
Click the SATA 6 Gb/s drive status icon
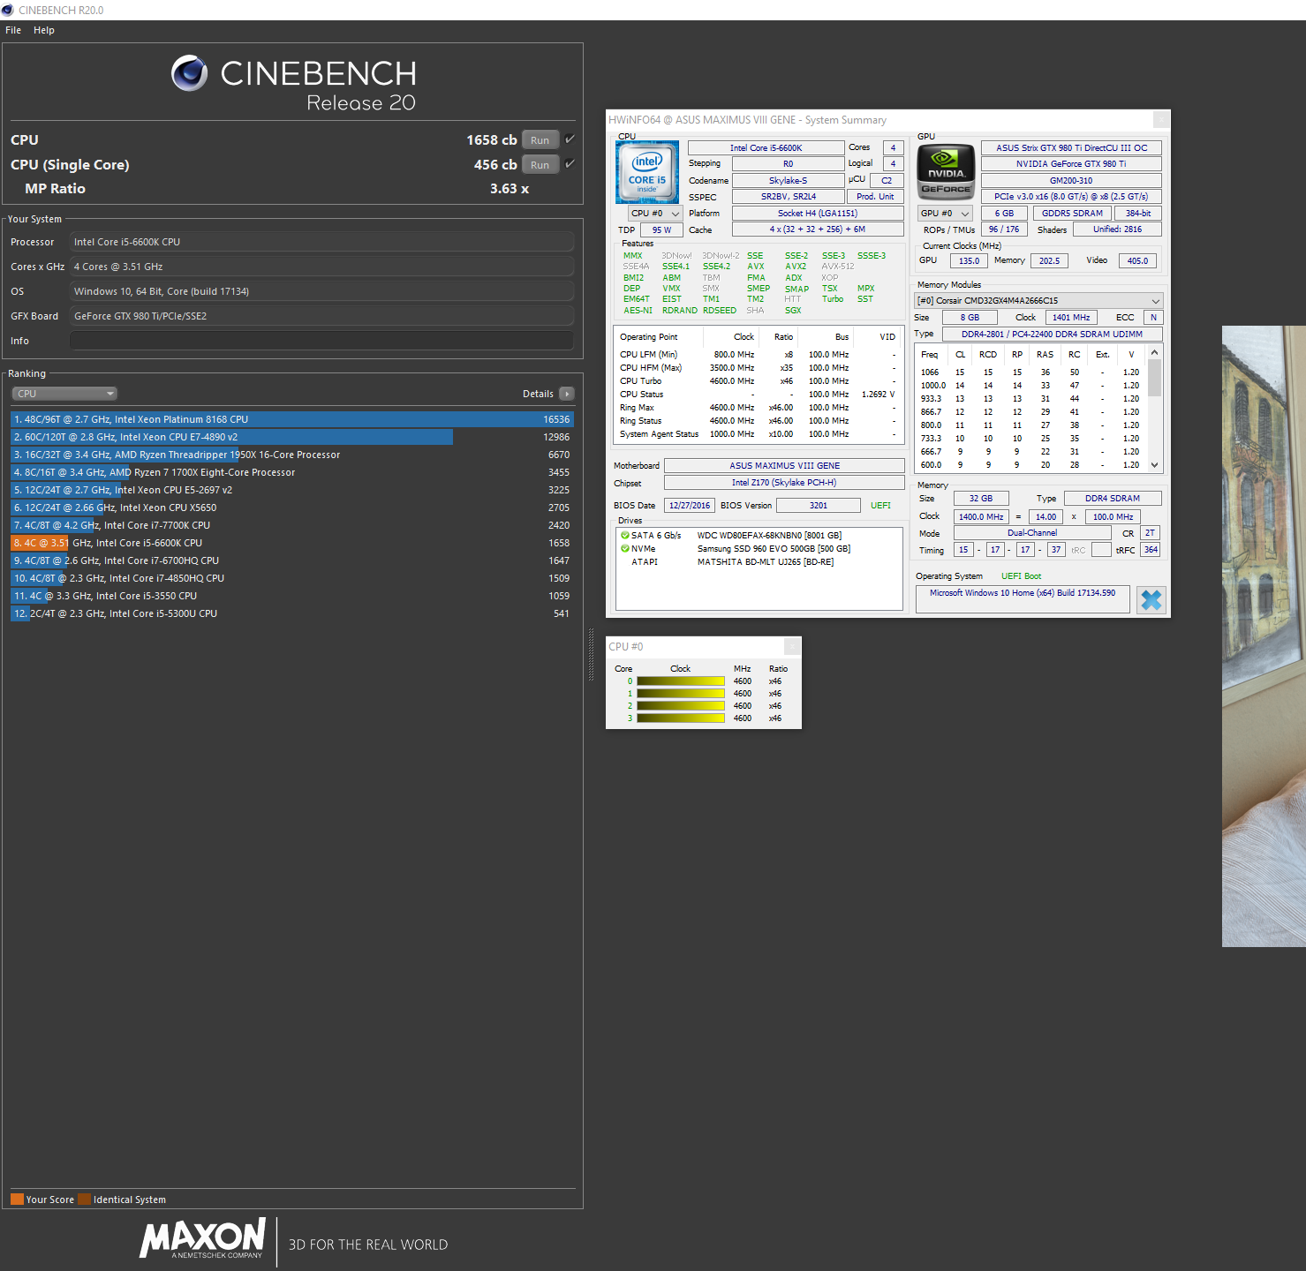pos(625,535)
